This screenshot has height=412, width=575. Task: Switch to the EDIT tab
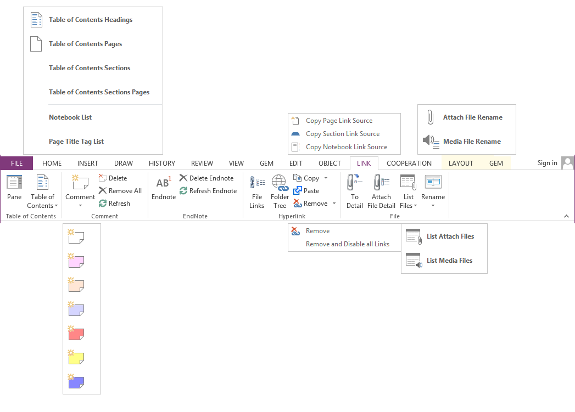296,163
